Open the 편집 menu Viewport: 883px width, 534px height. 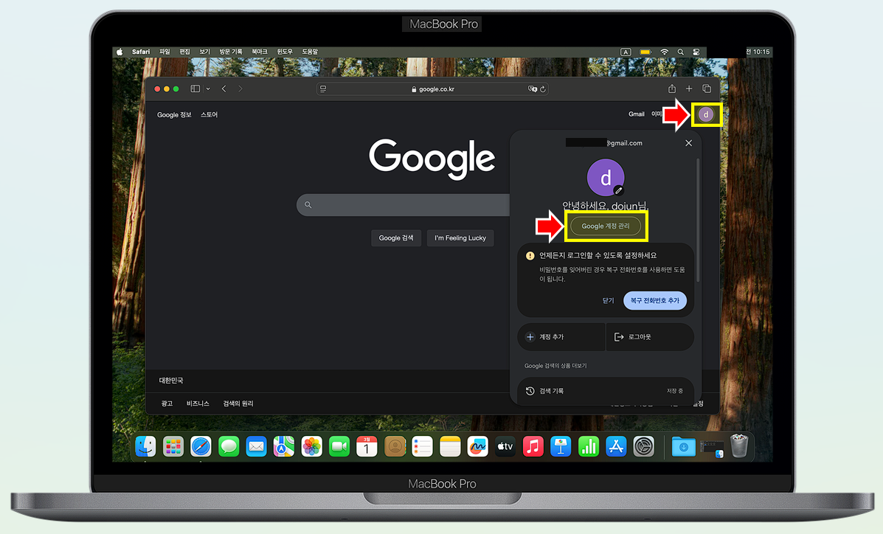click(184, 52)
